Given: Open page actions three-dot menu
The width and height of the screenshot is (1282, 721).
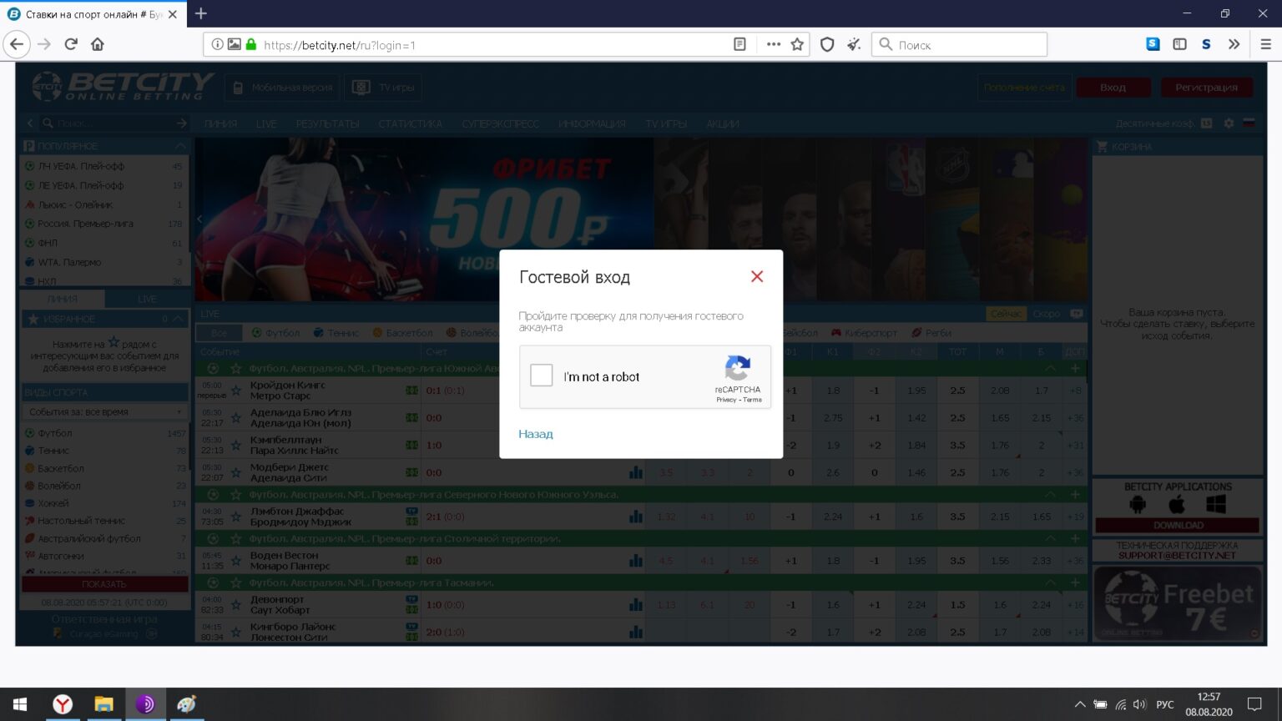Looking at the screenshot, I should pyautogui.click(x=774, y=44).
